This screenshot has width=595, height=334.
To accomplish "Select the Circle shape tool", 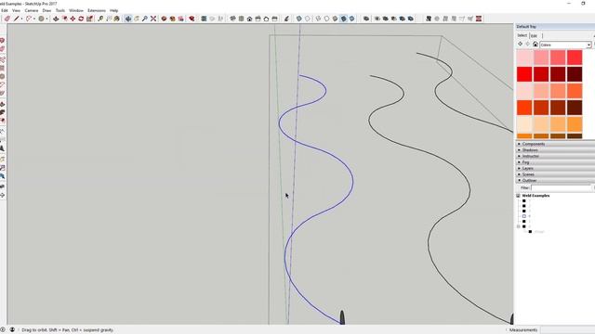I will click(x=41, y=19).
